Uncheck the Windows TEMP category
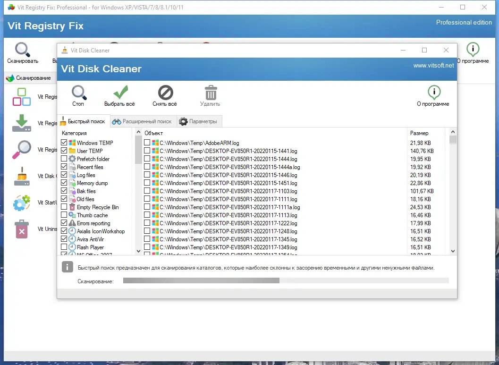The width and height of the screenshot is (499, 365). tap(64, 143)
